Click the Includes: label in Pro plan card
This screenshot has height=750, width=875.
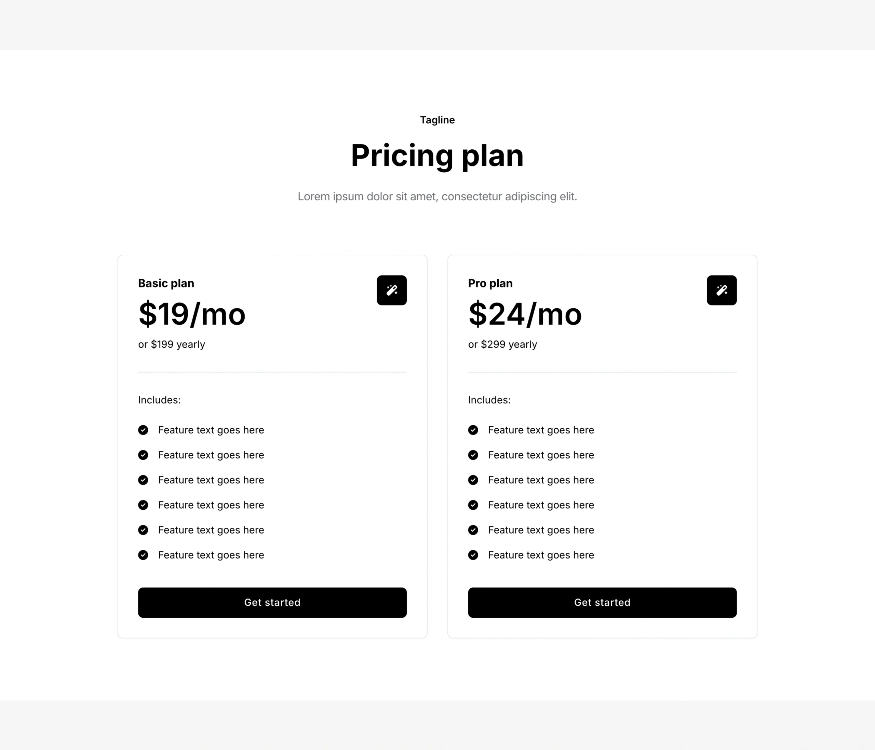[489, 400]
